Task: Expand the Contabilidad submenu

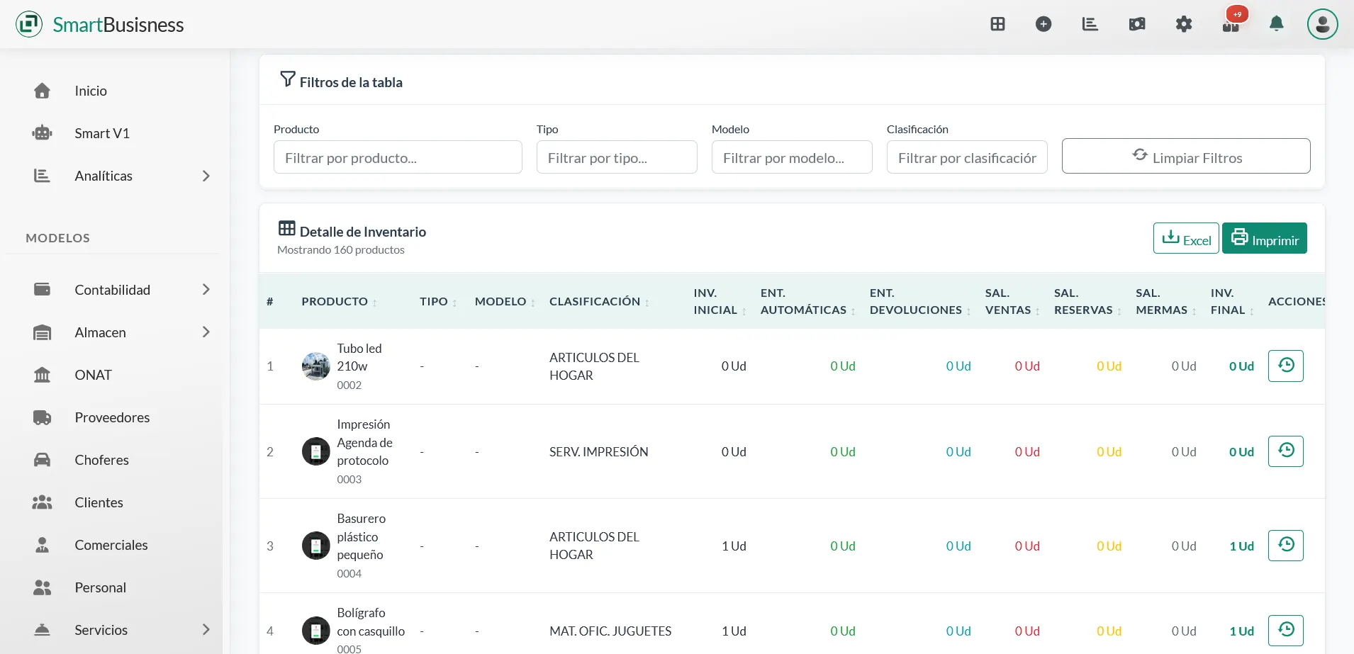Action: coord(206,289)
